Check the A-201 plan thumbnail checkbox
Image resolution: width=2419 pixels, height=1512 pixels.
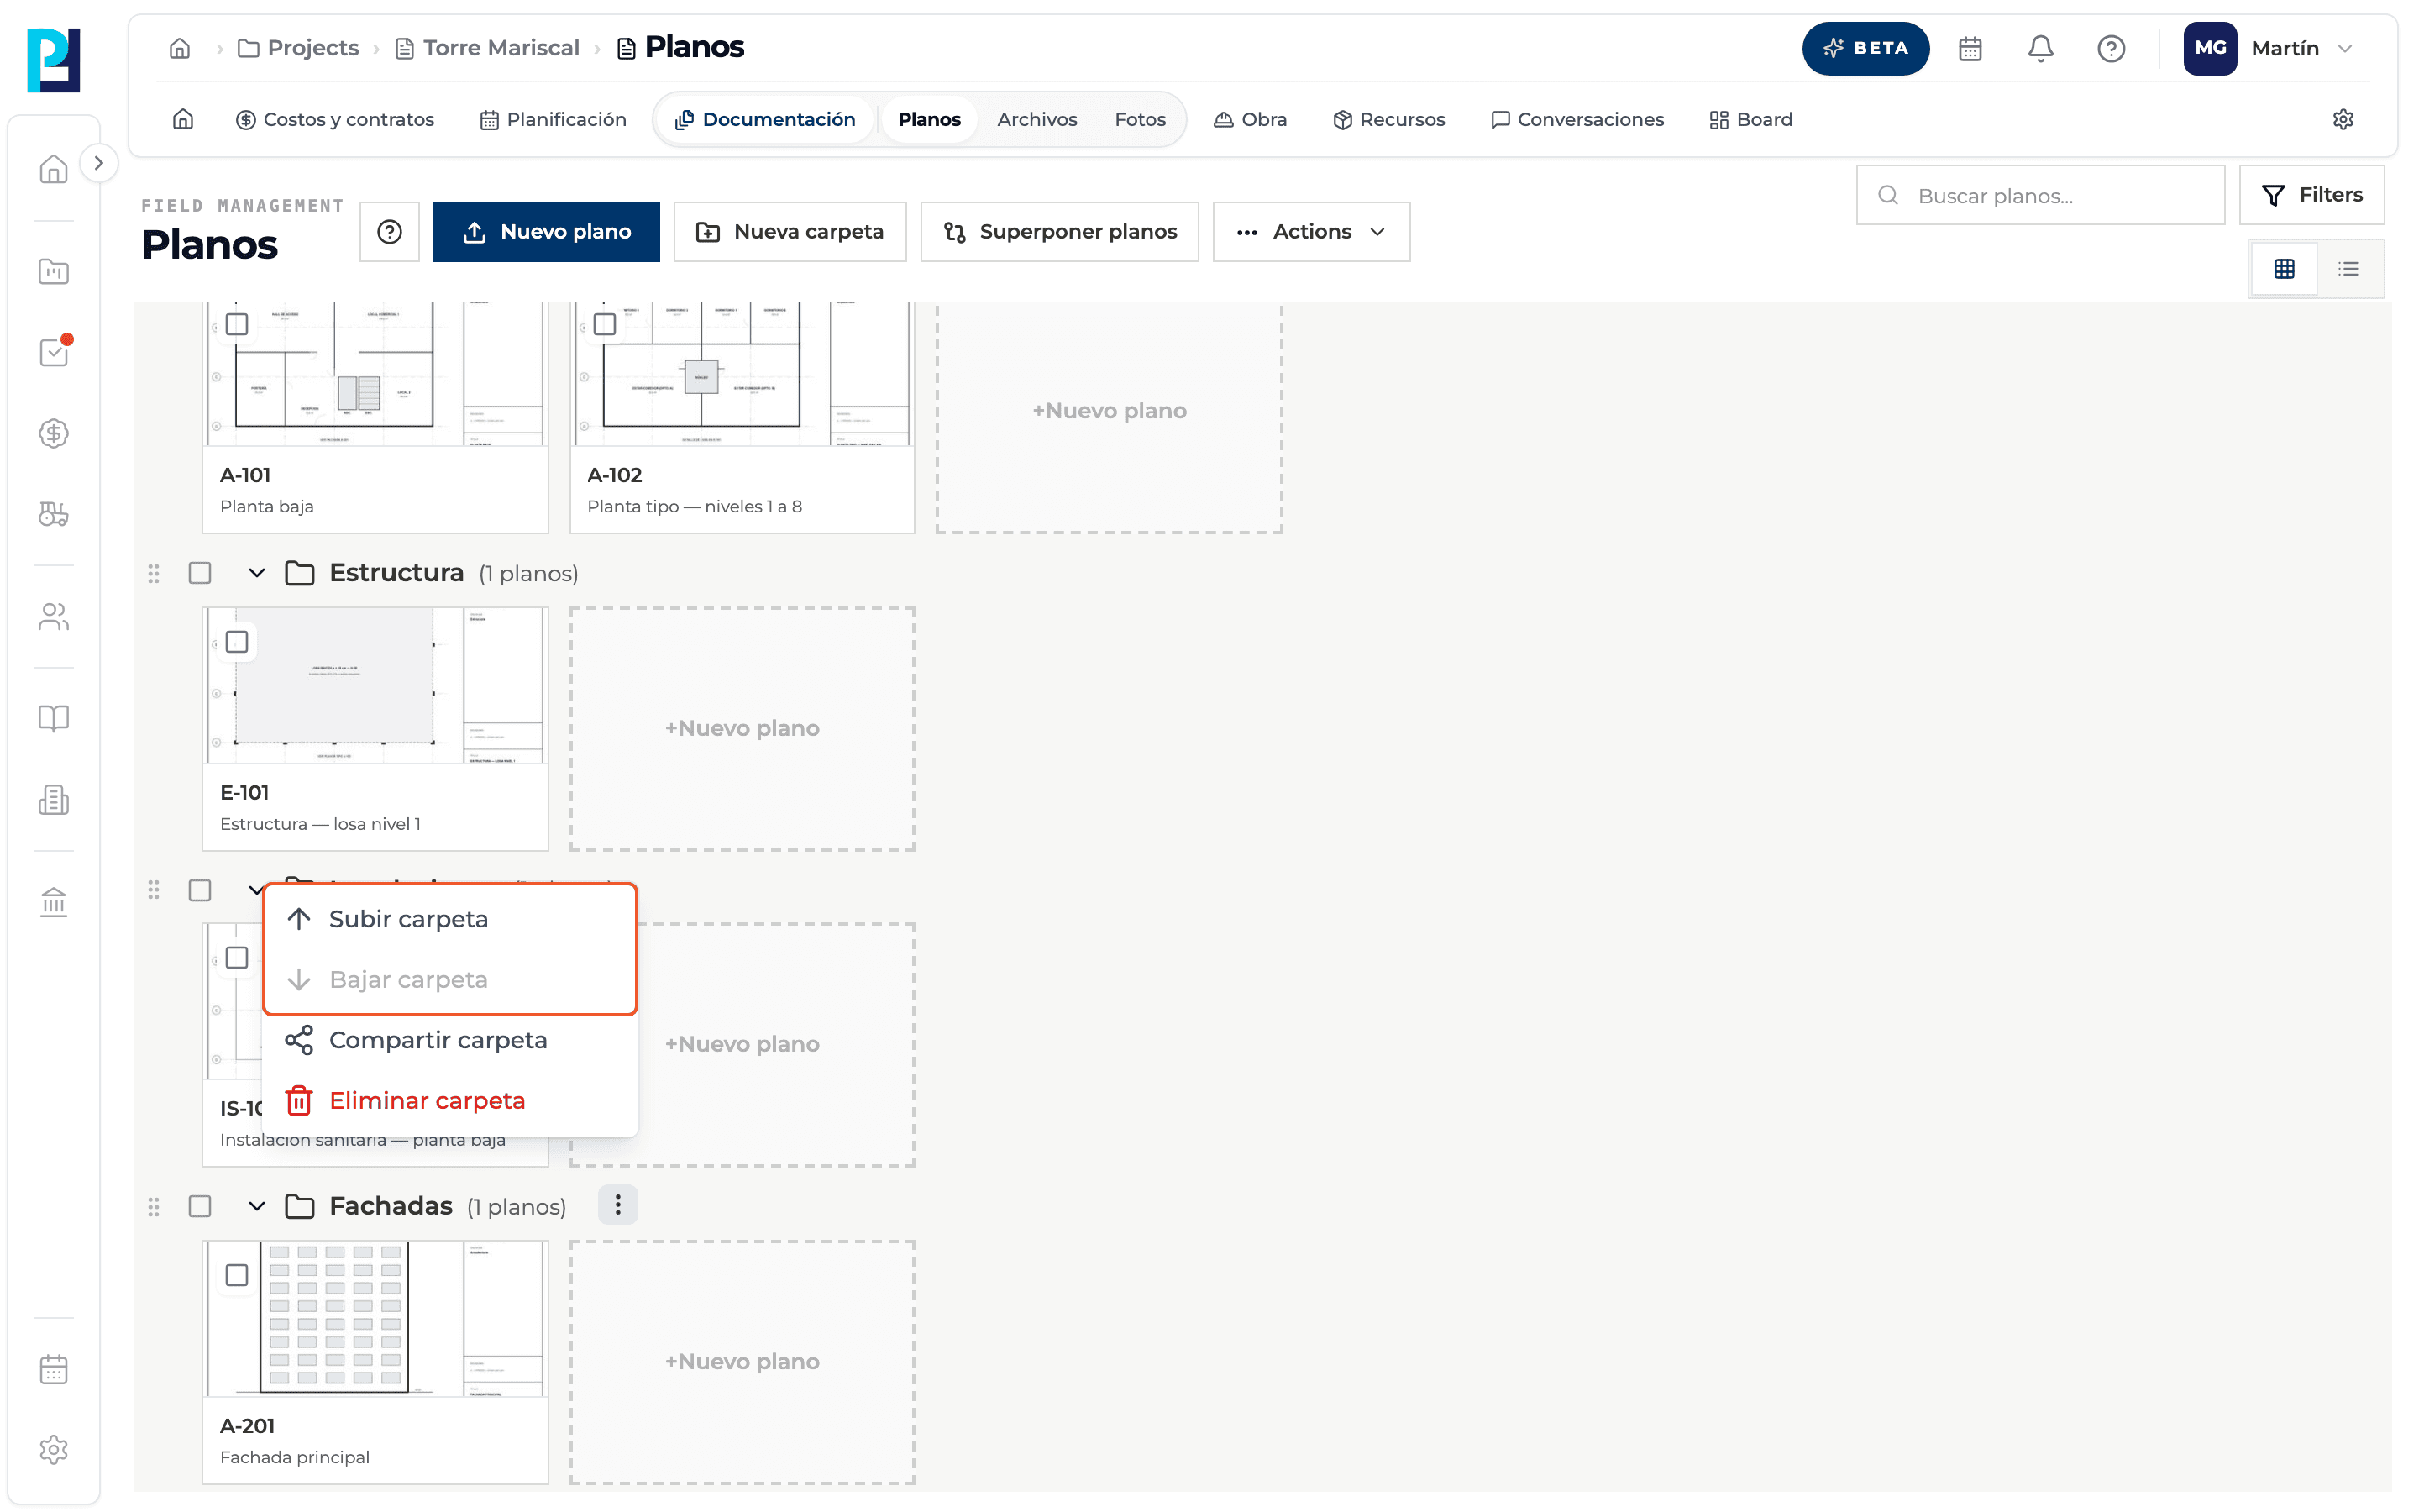237,1275
